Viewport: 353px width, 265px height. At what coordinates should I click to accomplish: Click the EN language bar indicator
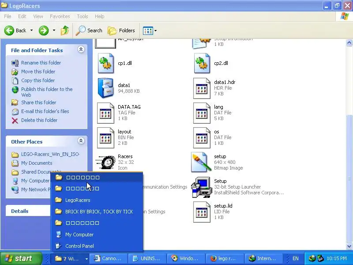tap(295, 258)
